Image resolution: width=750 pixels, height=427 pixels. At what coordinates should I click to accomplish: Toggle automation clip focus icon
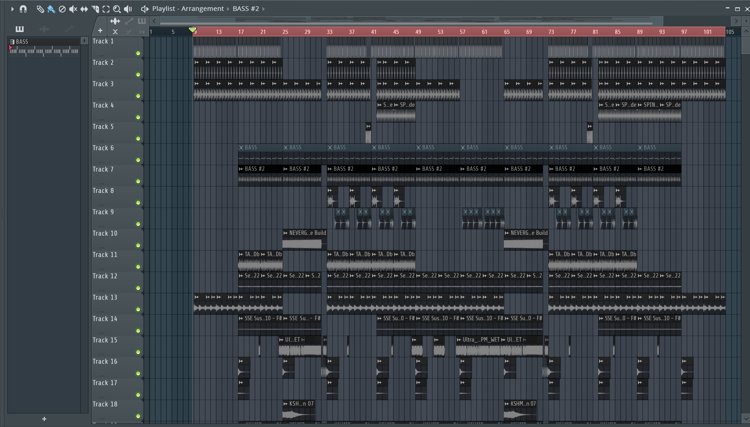click(x=129, y=21)
